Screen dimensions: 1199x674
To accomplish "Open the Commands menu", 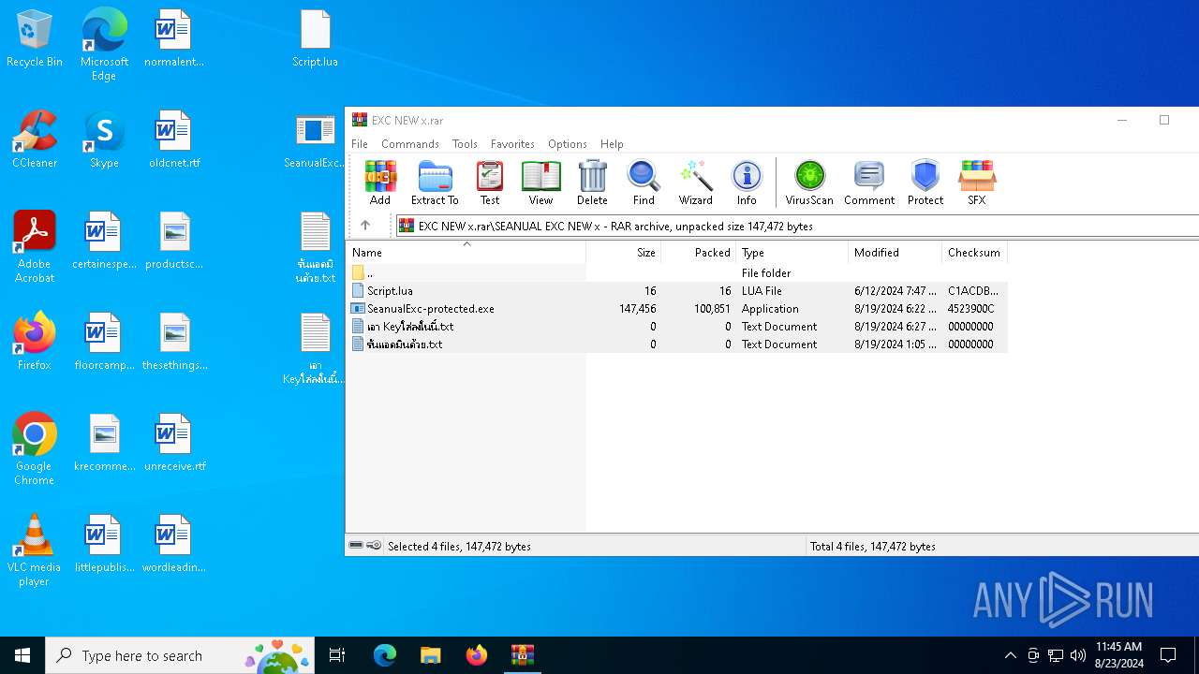I will click(410, 144).
